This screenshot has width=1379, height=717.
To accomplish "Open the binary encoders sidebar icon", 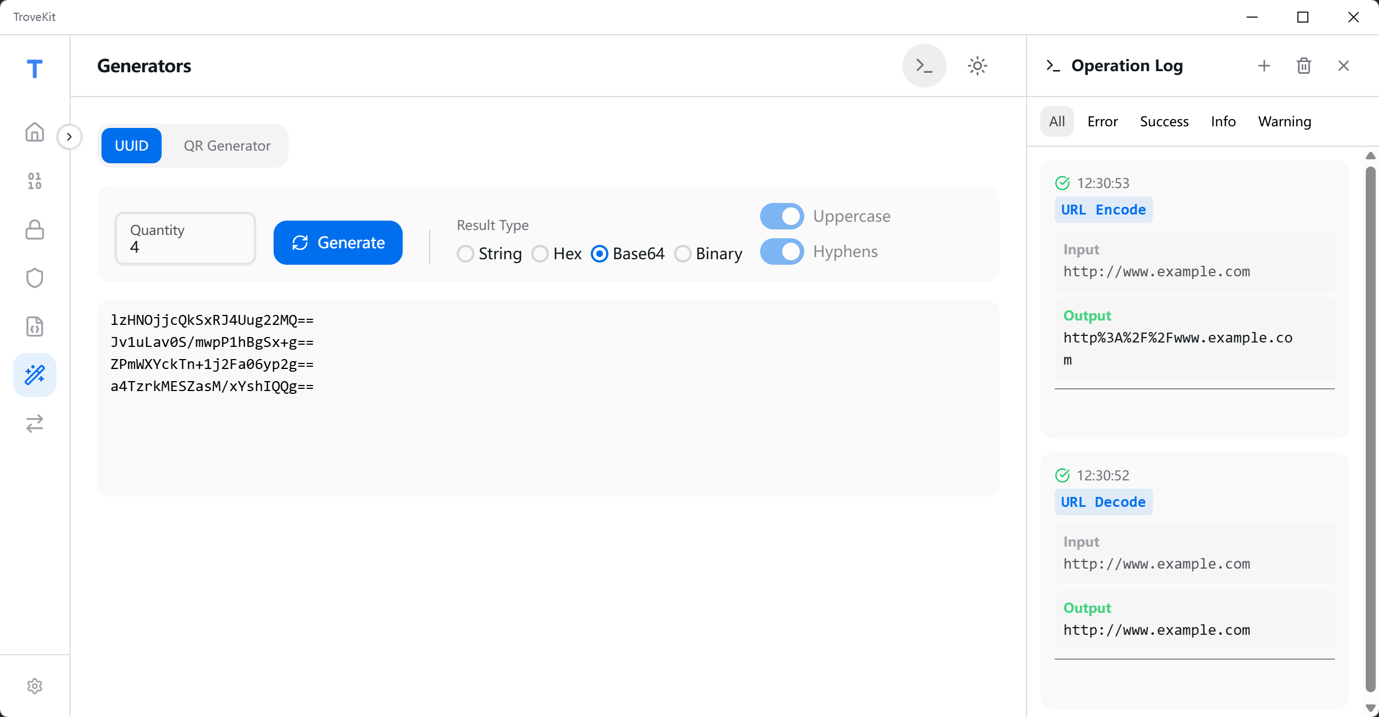I will tap(35, 181).
